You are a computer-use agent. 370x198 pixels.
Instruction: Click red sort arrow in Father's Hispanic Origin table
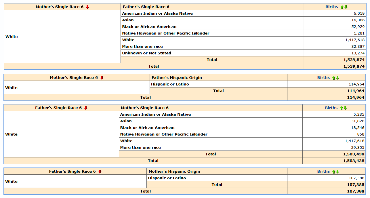coord(102,78)
